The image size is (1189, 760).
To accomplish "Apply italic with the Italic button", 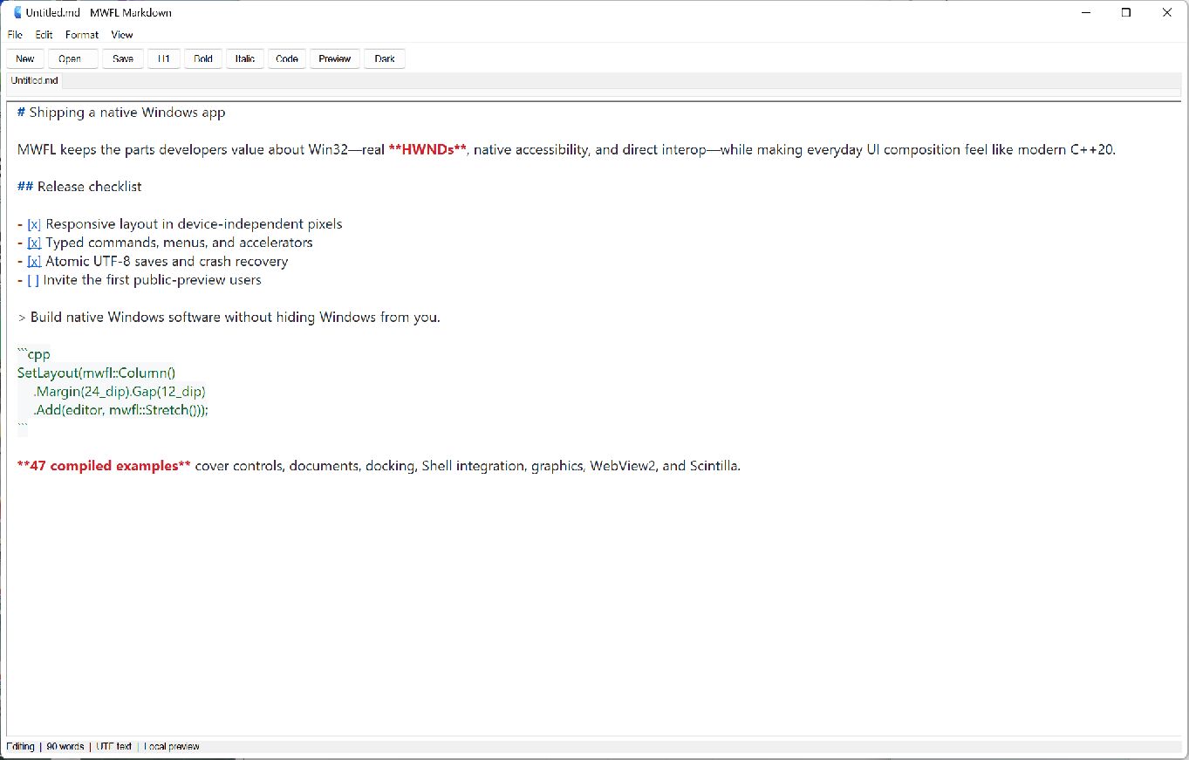I will [245, 58].
